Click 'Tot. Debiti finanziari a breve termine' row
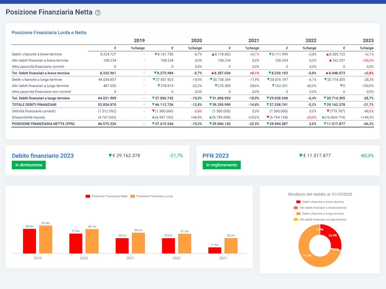The image size is (386, 289). pos(193,73)
